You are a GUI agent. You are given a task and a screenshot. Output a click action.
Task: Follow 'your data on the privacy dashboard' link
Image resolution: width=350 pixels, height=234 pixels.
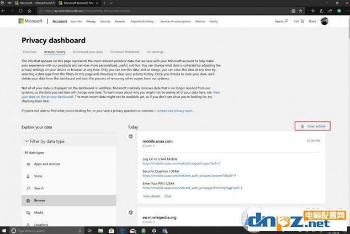[47, 97]
